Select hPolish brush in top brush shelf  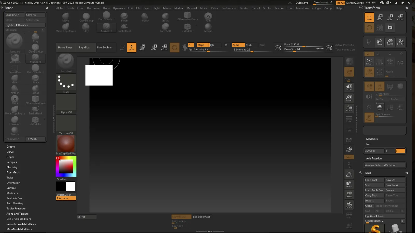(145, 17)
